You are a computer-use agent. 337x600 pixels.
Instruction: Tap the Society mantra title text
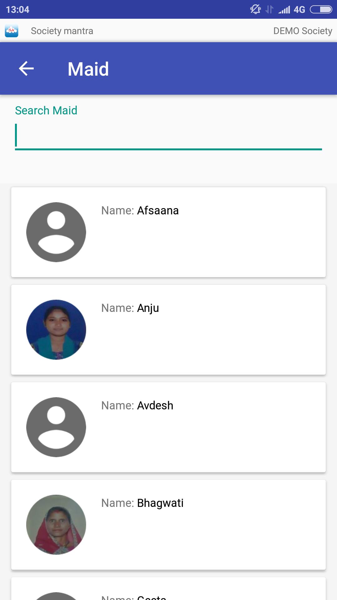[62, 31]
